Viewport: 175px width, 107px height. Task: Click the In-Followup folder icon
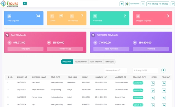pos(72,16)
